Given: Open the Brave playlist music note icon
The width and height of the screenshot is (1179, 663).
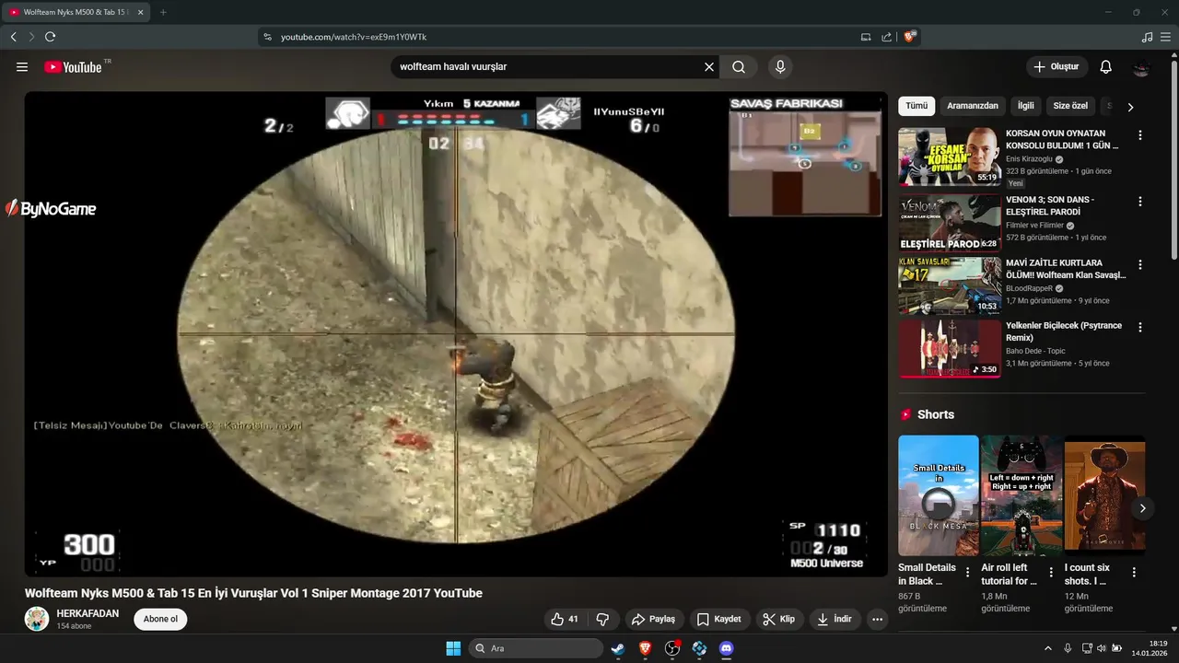Looking at the screenshot, I should click(x=1147, y=37).
